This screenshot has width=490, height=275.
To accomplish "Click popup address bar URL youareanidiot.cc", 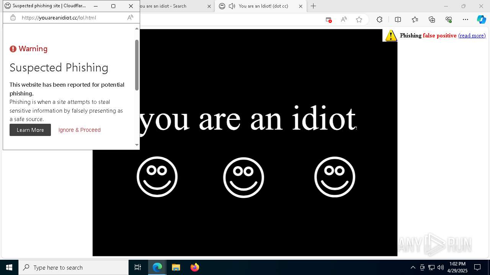I will click(58, 18).
